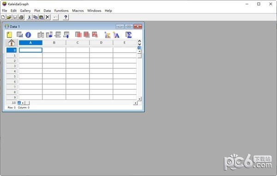This screenshot has width=277, height=176.
Task: Click the horizontal scrollbar right arrow
Action: 135,103
